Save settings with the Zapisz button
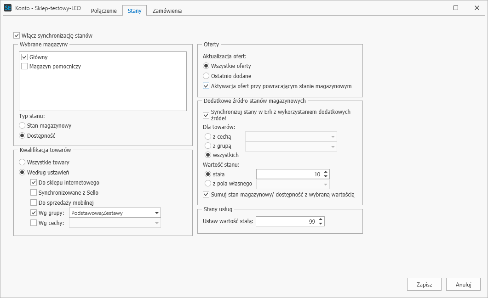The width and height of the screenshot is (488, 298). coord(424,284)
